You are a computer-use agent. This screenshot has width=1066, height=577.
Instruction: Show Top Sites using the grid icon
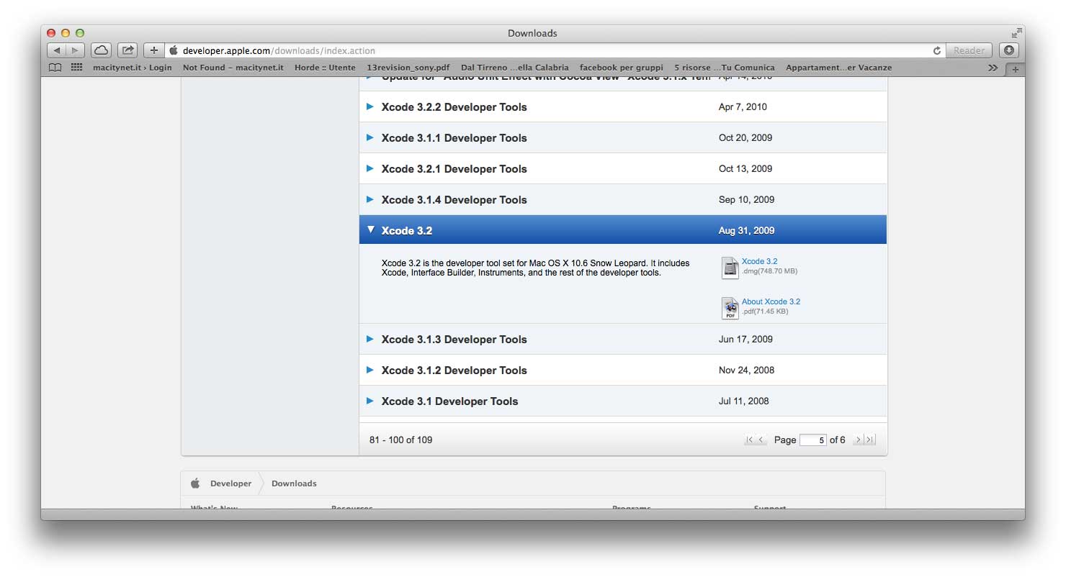[76, 68]
